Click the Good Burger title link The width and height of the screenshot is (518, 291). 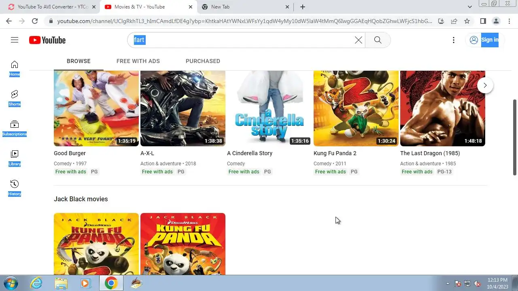tap(70, 153)
